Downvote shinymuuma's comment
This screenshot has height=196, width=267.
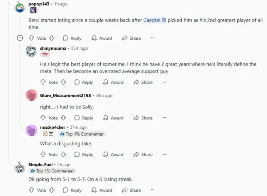tap(63, 82)
